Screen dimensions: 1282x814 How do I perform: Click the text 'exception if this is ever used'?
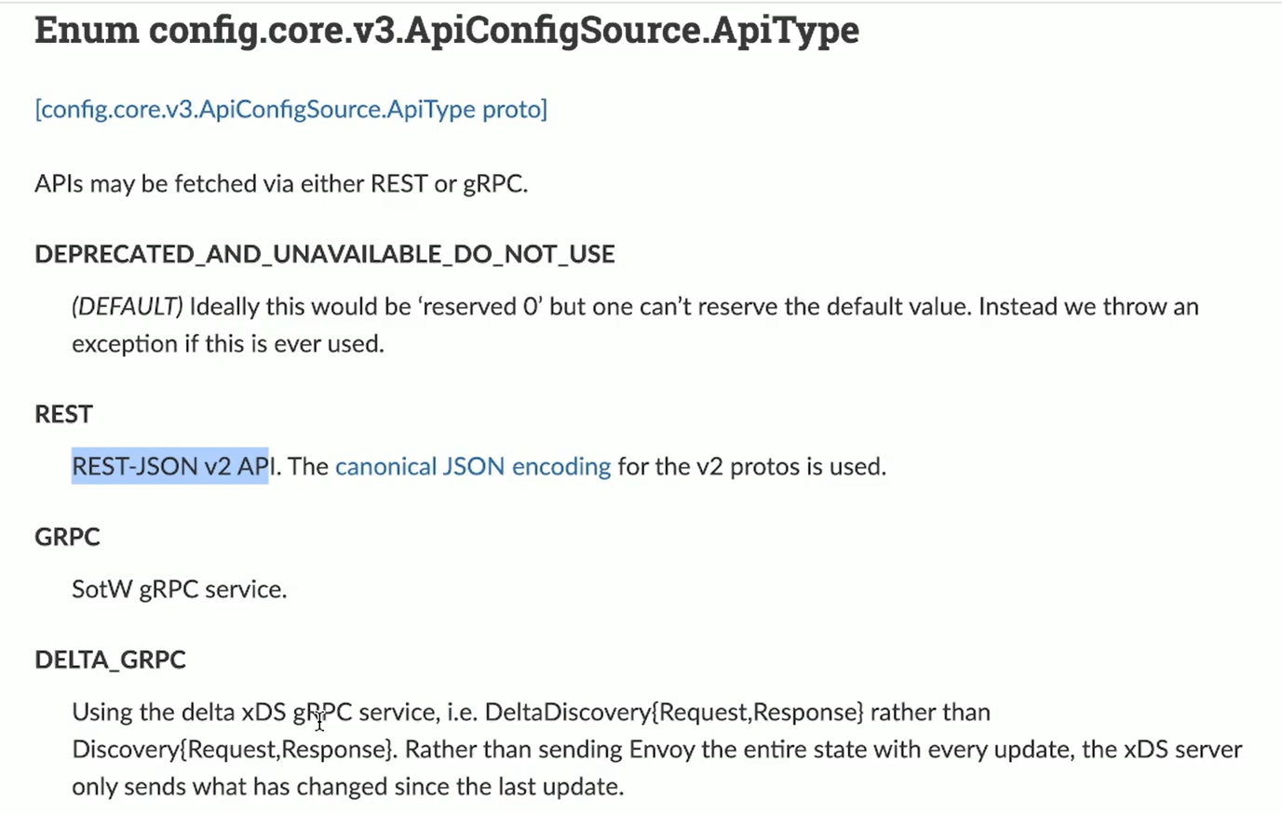tap(227, 343)
